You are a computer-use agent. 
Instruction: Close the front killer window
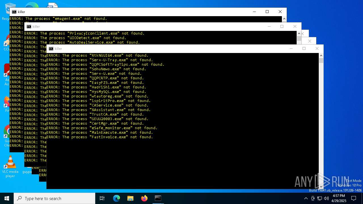point(317,48)
